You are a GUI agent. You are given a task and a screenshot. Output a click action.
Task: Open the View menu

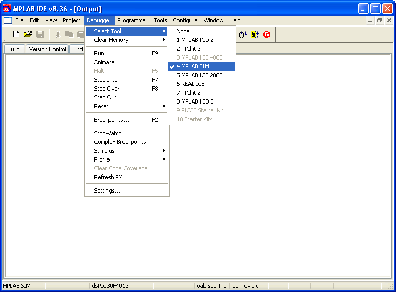(51, 20)
